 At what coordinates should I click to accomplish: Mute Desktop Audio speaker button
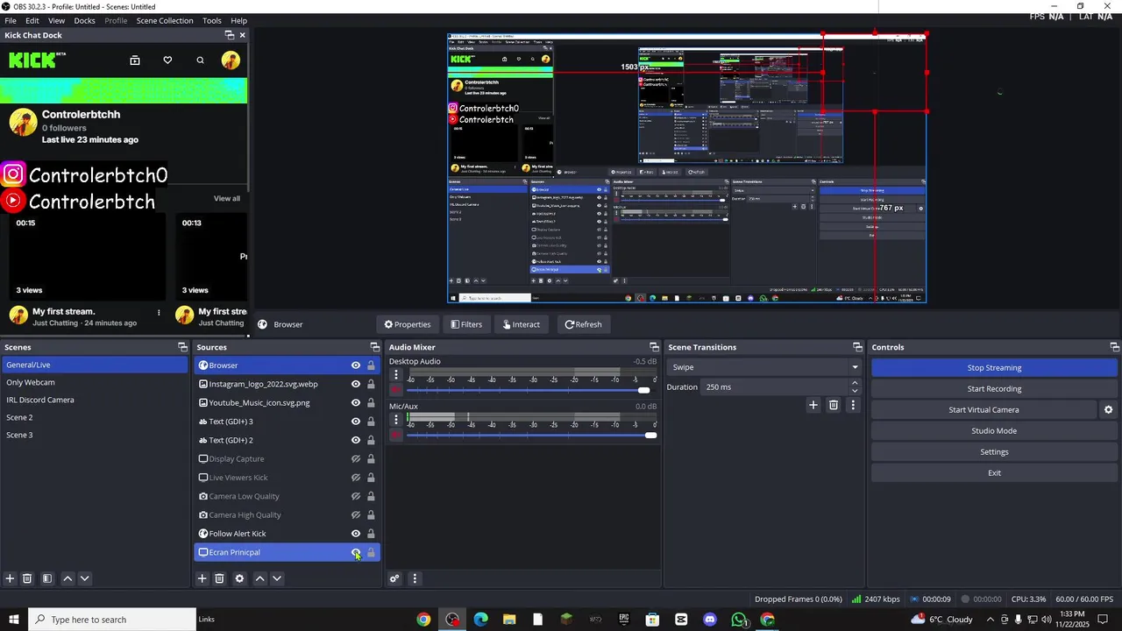[396, 390]
